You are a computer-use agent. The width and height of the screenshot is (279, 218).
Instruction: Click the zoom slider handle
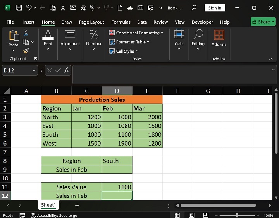[237, 215]
